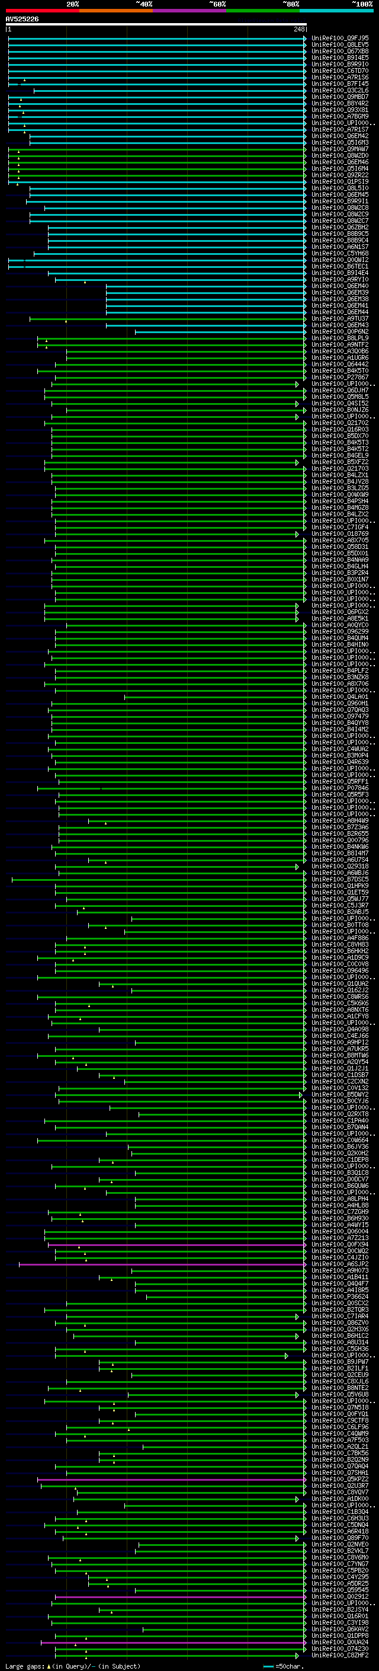Open hit UniRef100_Q64442
This screenshot has width=379, height=1671.
(x=339, y=365)
